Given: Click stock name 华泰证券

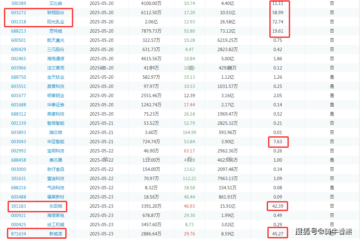Looking at the screenshot, I should [56, 105].
